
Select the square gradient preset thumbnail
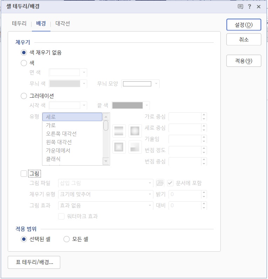(119, 147)
